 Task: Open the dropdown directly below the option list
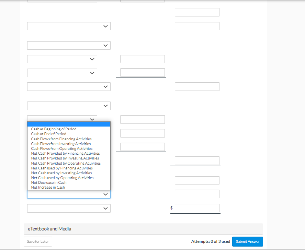coord(68,194)
